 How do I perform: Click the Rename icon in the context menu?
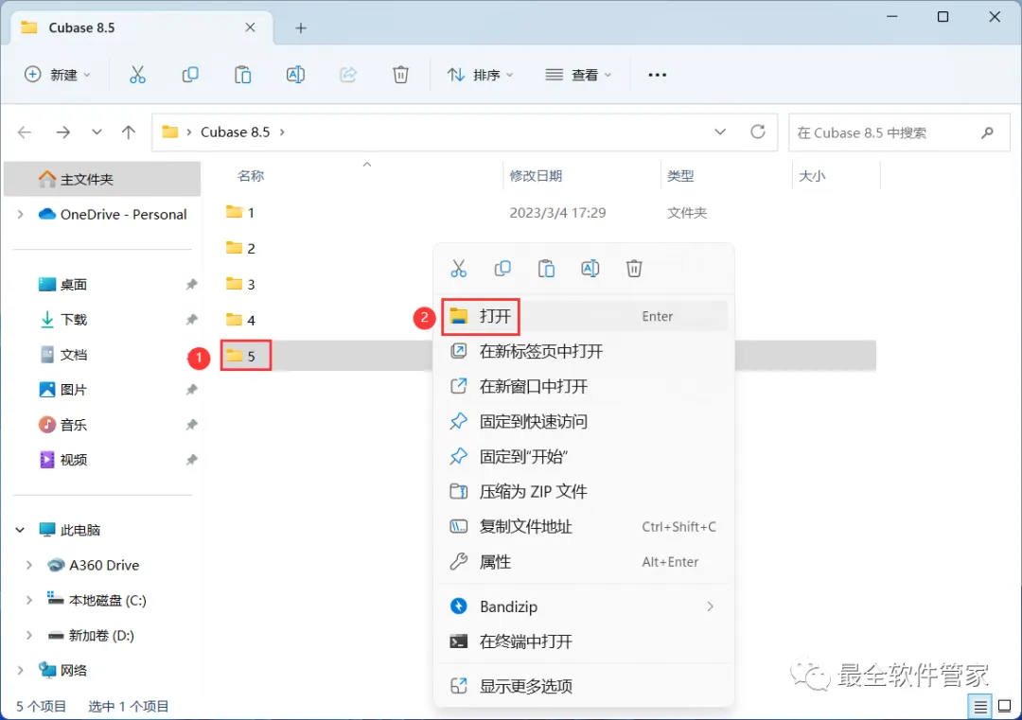(590, 269)
